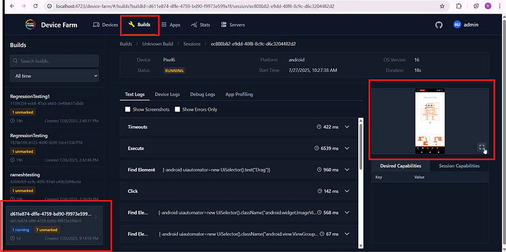Screen dimensions: 506x252
Task: Switch to the Device Logs tab
Action: pos(167,94)
